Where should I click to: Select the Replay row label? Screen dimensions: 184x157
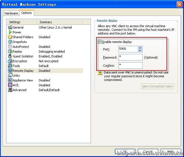17,51
